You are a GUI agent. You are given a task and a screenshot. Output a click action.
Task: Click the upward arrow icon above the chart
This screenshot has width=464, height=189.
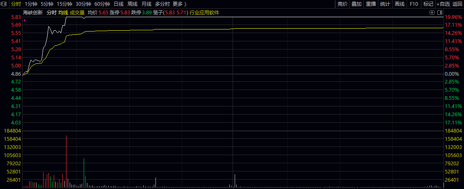tap(432, 13)
